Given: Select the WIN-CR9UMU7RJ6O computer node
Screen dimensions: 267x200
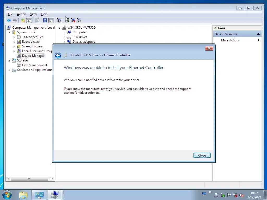Looking at the screenshot, I should click(81, 28).
